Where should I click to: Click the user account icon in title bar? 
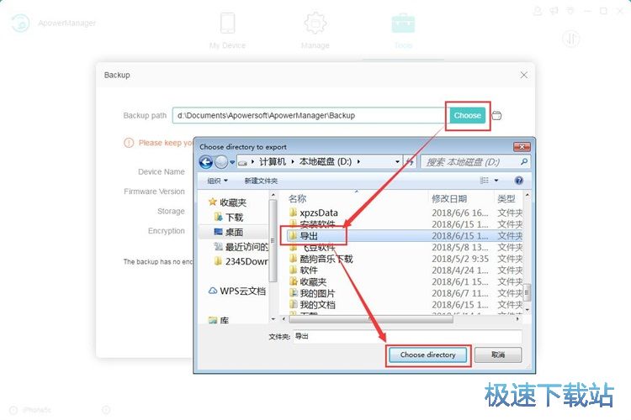(538, 11)
